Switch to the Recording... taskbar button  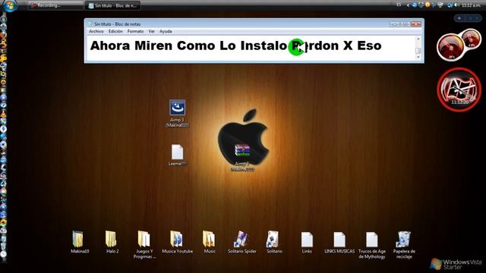[55, 5]
